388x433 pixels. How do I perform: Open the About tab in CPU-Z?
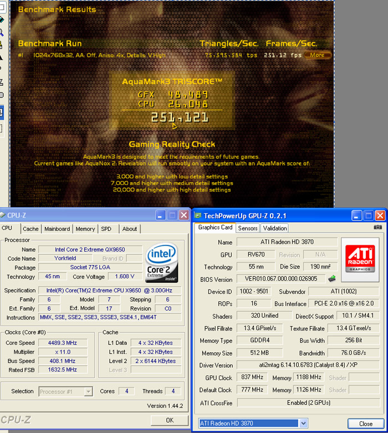[130, 229]
